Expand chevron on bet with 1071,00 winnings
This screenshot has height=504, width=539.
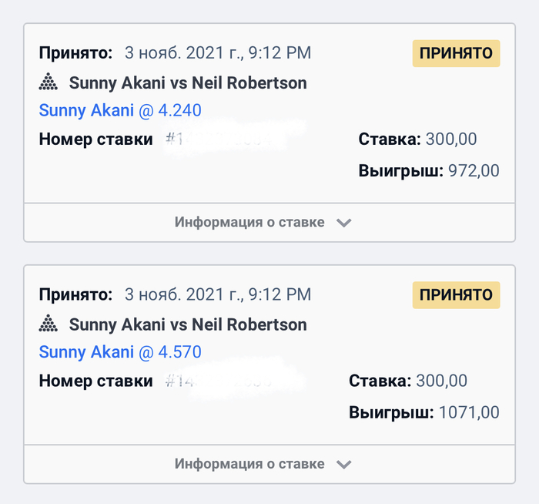(344, 465)
